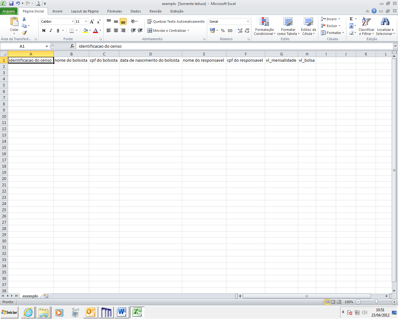Click the save icon in quick access toolbar

click(x=11, y=3)
